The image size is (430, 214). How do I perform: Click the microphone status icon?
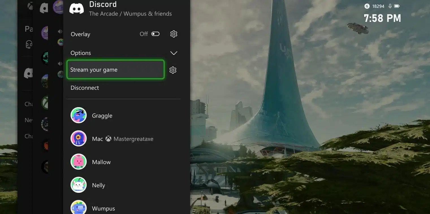pos(390,6)
